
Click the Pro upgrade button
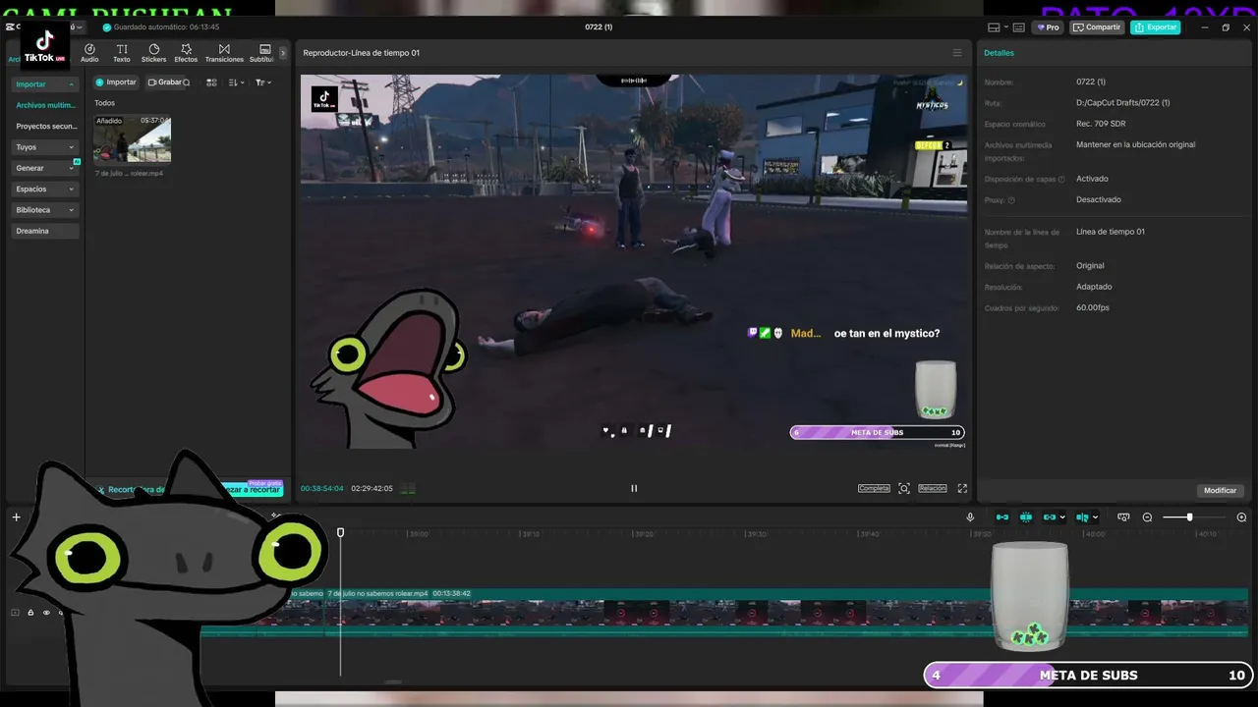pos(1048,27)
